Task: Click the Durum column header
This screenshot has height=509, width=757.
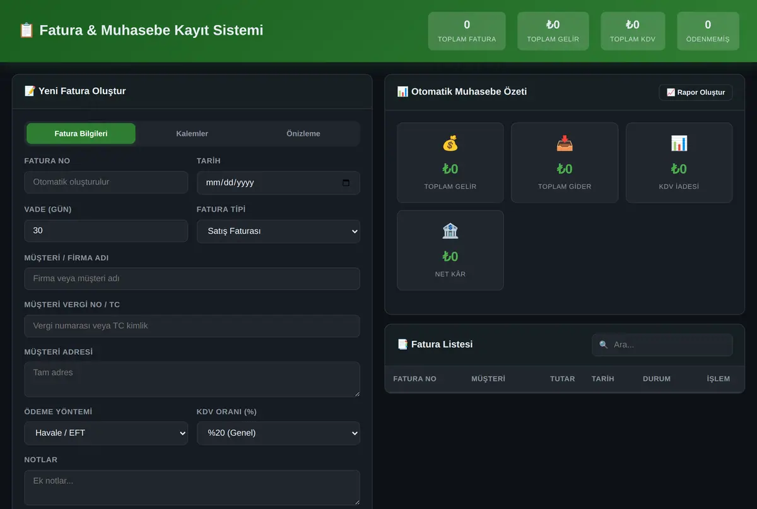Action: point(657,379)
